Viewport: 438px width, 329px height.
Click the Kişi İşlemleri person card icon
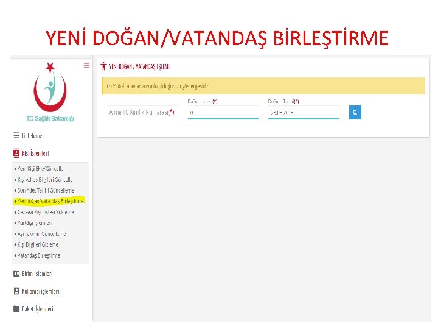[x=16, y=154]
